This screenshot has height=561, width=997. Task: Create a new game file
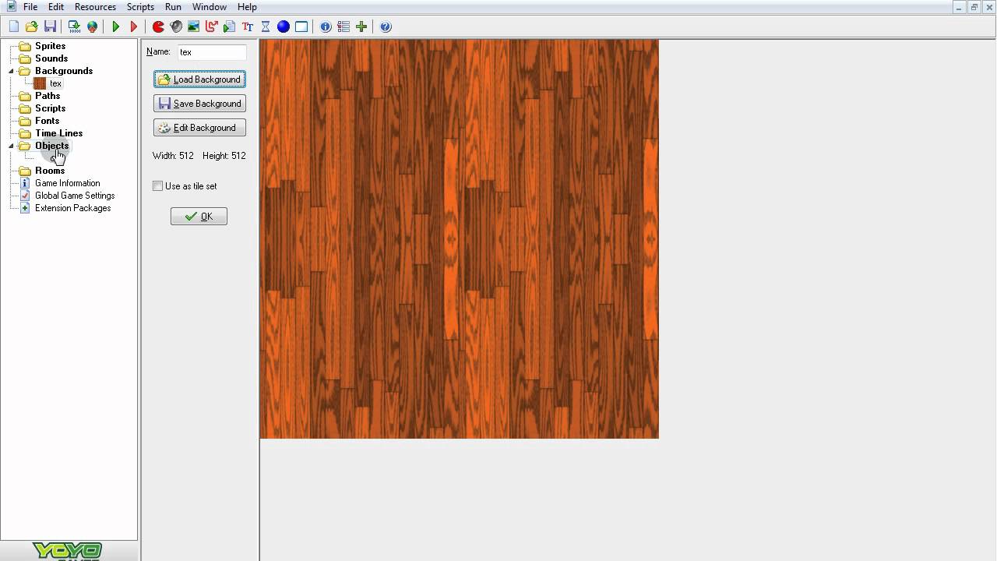tap(14, 26)
